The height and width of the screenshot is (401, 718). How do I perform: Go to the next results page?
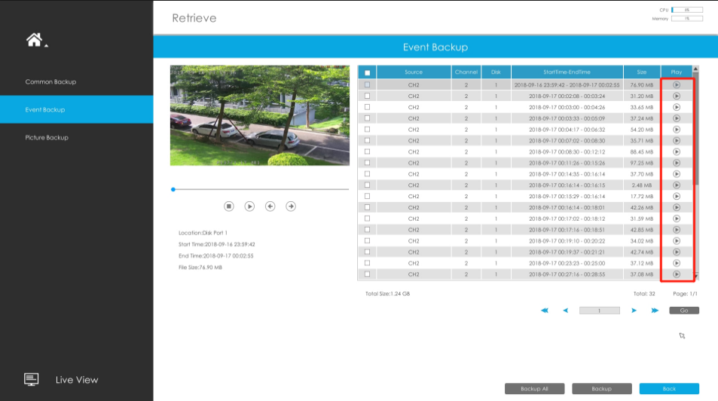click(634, 311)
